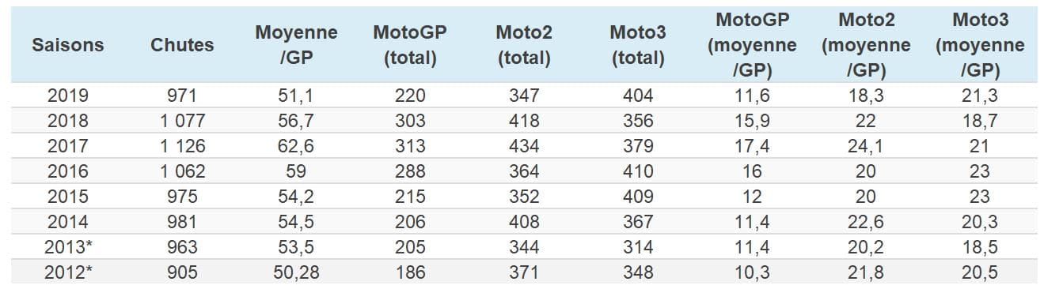Image resolution: width=1044 pixels, height=289 pixels.
Task: Click the 1 077 chutes value
Action: (182, 121)
